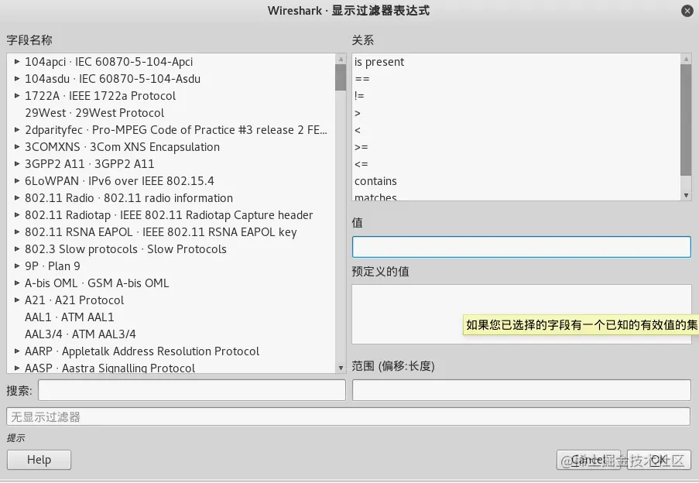Select 3COMXNS 3Com XNS Encapsulation text
699x483 pixels.
tap(122, 146)
